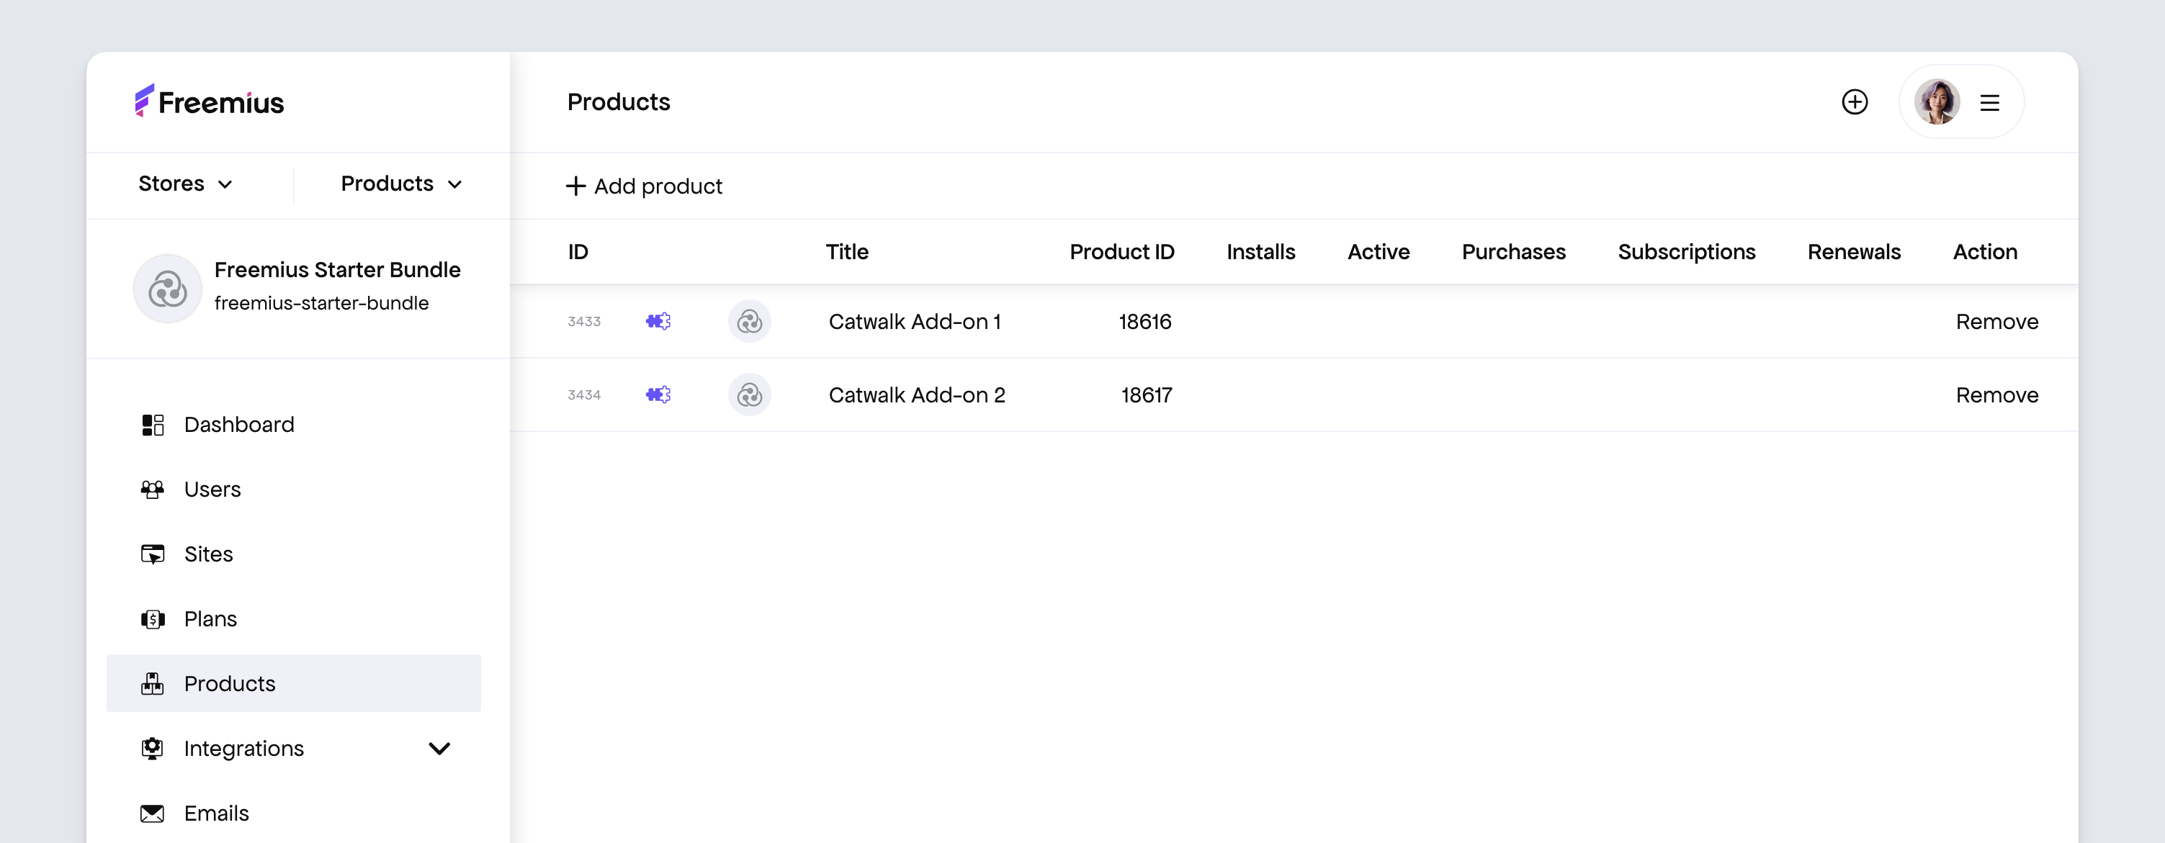Click the plus icon next to Add product
This screenshot has height=843, width=2165.
(x=575, y=186)
